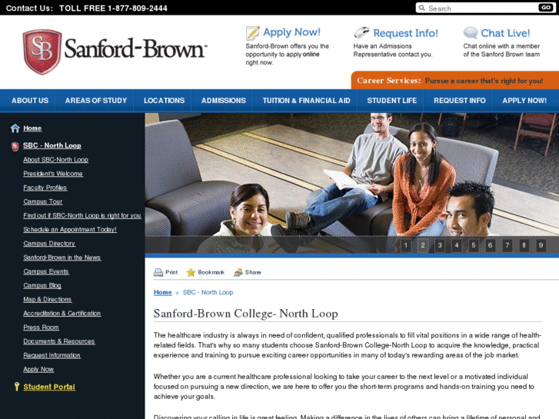Image resolution: width=559 pixels, height=419 pixels.
Task: Open the Student Portal link
Action: point(49,387)
